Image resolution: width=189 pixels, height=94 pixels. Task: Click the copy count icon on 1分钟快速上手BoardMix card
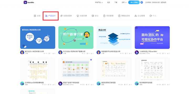click(163, 53)
